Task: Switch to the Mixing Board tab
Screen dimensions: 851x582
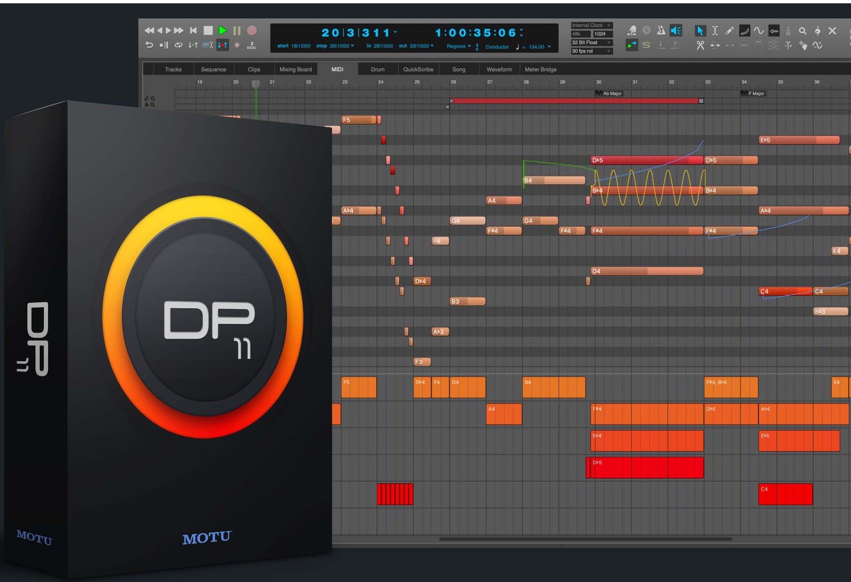Action: (x=296, y=69)
